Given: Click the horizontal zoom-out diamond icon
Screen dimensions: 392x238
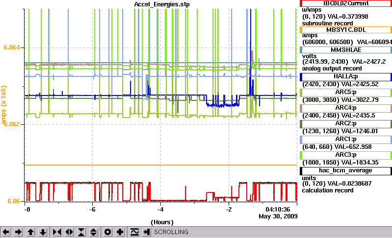Looking at the screenshot, I should pyautogui.click(x=69, y=232).
